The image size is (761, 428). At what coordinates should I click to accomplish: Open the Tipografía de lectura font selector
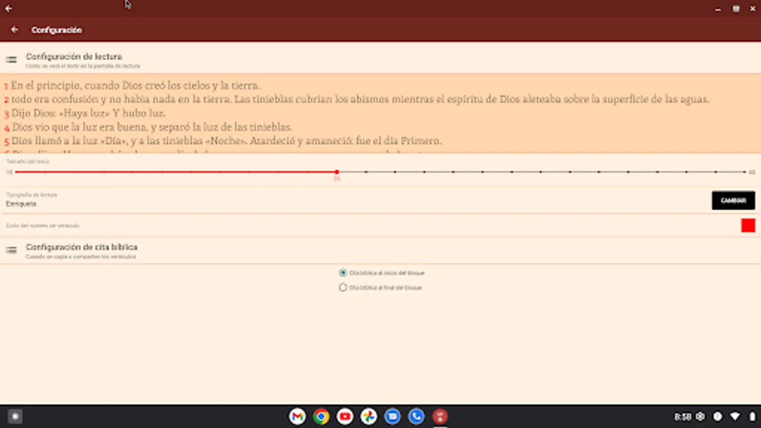[733, 200]
